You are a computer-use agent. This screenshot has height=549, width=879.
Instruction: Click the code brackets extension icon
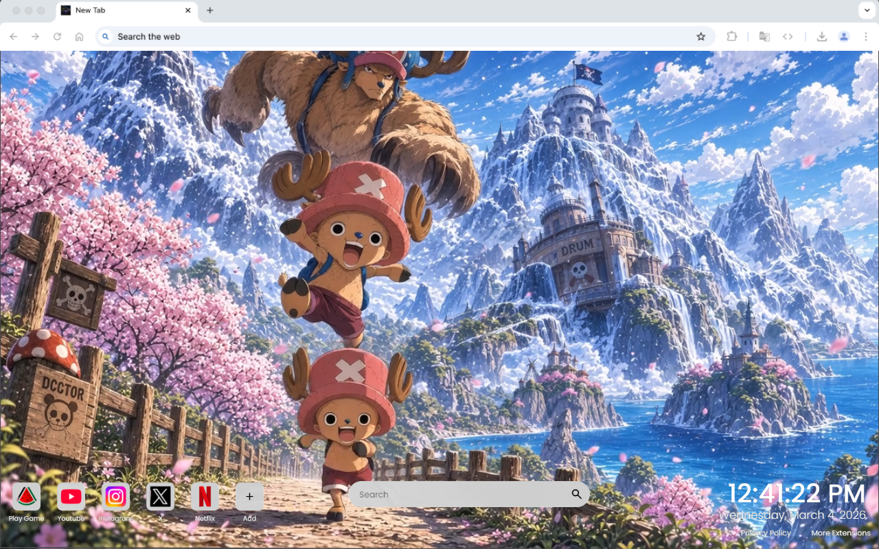coord(788,36)
